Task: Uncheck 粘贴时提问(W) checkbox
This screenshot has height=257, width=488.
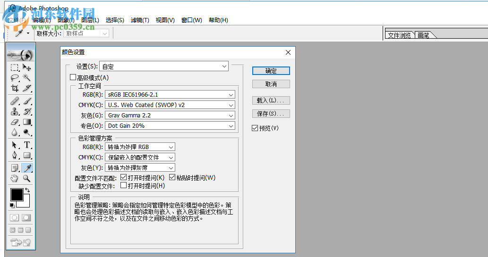Action: pos(172,177)
